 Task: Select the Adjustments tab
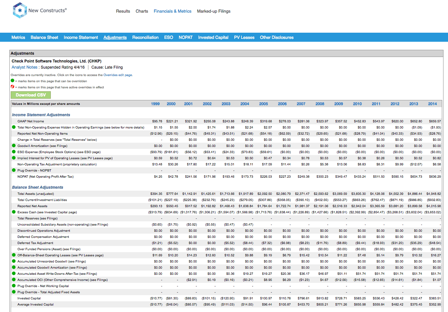coord(115,38)
